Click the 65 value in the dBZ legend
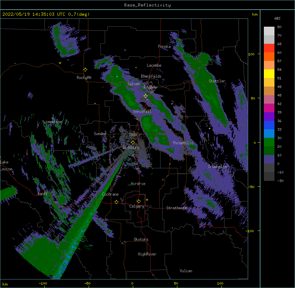The height and width of the screenshot is (288, 295). click(279, 44)
